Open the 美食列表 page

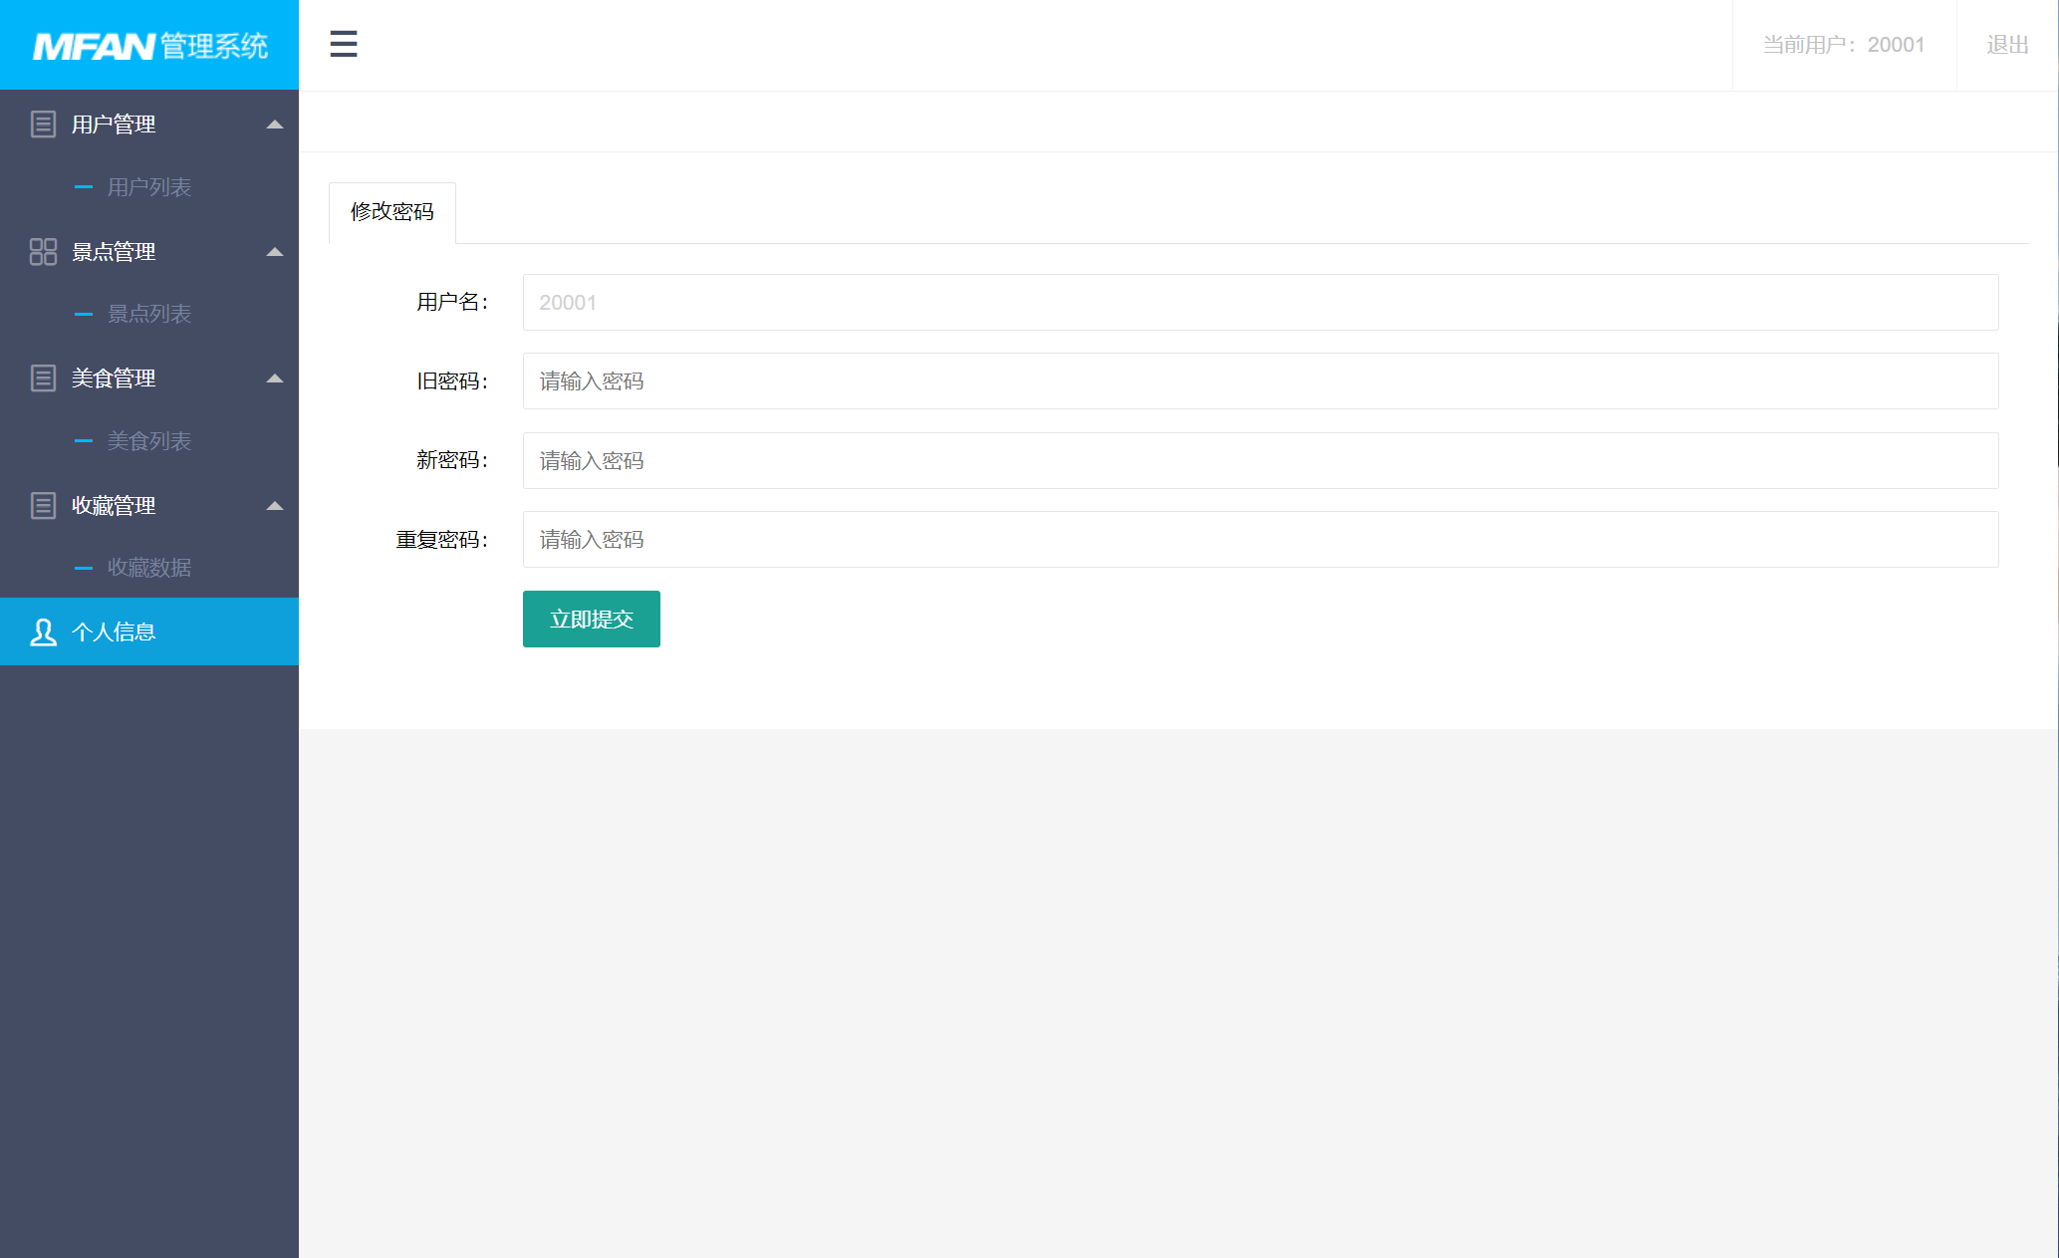tap(148, 440)
